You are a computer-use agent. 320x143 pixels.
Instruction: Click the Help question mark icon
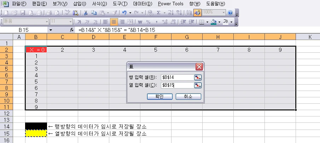(x=230, y=13)
